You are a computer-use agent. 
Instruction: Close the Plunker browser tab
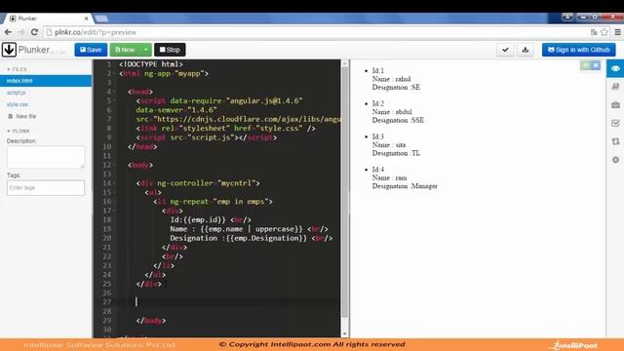(86, 19)
